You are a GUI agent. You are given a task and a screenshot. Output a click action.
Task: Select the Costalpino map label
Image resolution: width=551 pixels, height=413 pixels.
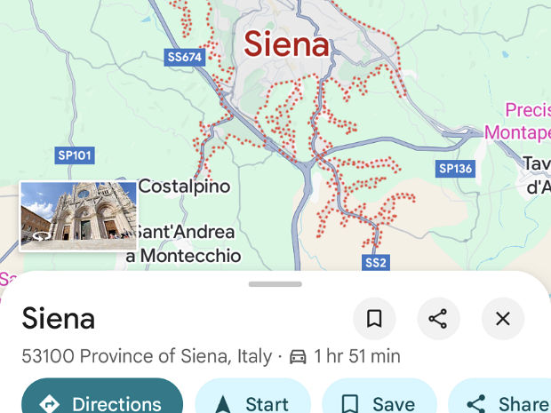184,187
